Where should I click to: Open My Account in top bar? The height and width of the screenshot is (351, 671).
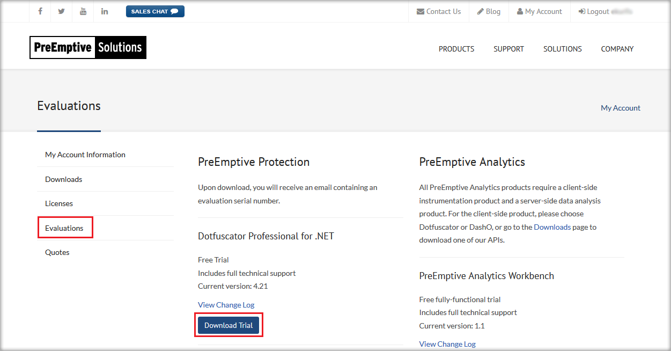539,11
